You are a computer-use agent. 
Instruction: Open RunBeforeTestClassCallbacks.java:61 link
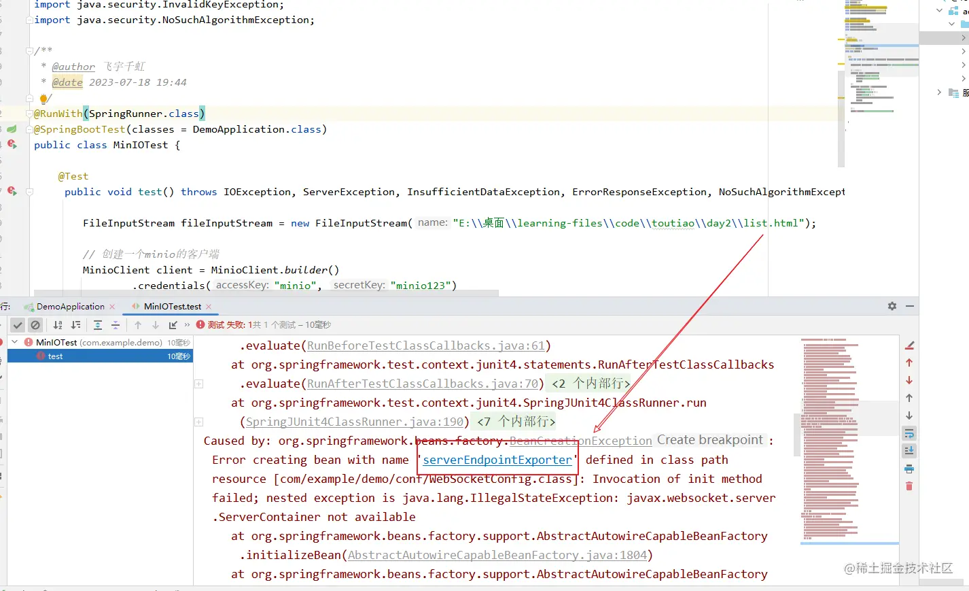(x=426, y=345)
